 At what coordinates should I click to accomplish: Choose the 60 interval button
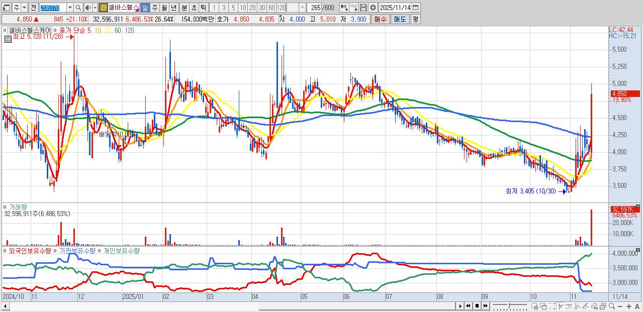click(271, 8)
